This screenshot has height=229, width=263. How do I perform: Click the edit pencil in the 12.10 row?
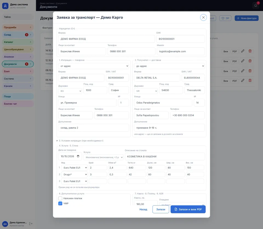pos(242,61)
